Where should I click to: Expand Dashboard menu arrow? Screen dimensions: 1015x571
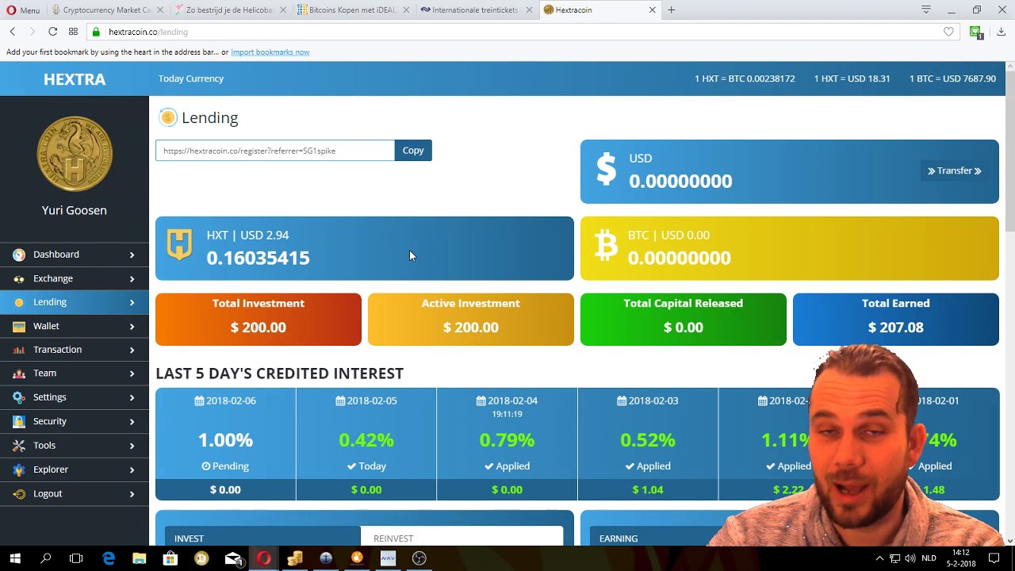point(132,255)
